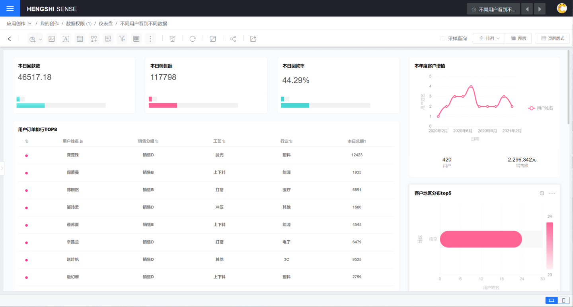
Task: Open the 仪表盘 breadcrumb link
Action: [106, 23]
